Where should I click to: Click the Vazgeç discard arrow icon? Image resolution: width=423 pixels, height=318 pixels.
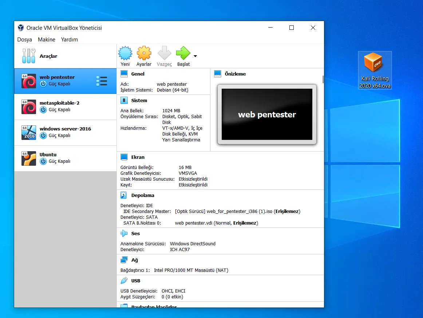[x=164, y=53]
